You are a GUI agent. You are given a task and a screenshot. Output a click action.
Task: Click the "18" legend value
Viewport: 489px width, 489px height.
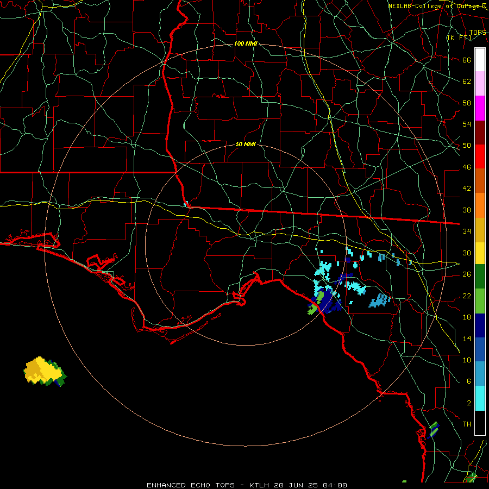[467, 317]
